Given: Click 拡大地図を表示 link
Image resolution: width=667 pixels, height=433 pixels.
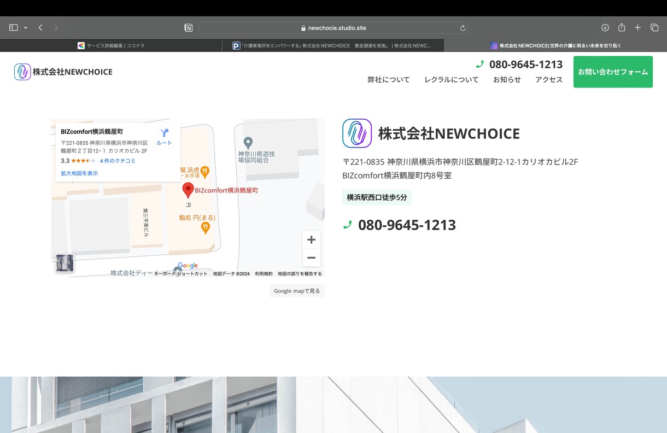Looking at the screenshot, I should pyautogui.click(x=79, y=173).
